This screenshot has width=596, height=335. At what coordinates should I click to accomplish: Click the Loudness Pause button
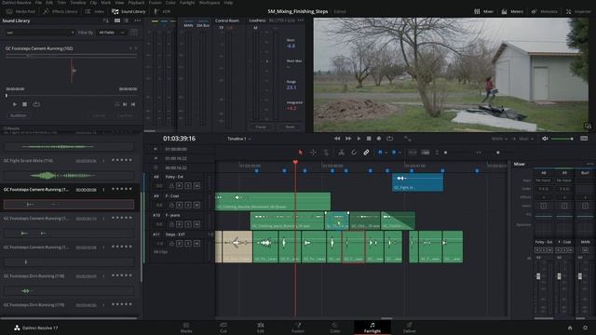click(x=261, y=127)
